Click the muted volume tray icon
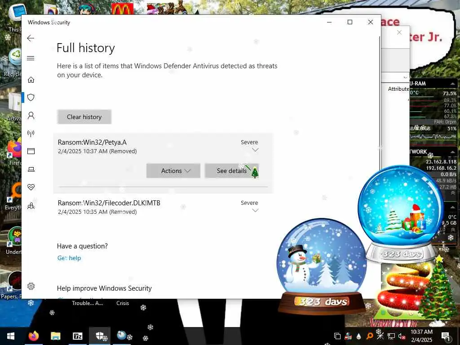The height and width of the screenshot is (345, 460). (402, 336)
